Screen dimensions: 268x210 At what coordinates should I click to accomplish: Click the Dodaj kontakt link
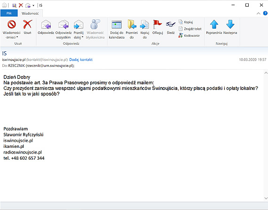(x=81, y=59)
